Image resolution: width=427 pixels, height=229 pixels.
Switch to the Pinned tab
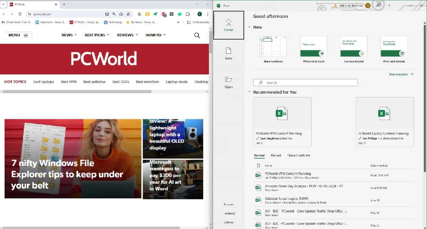(276, 156)
